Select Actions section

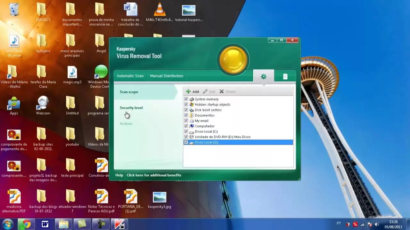click(x=126, y=124)
